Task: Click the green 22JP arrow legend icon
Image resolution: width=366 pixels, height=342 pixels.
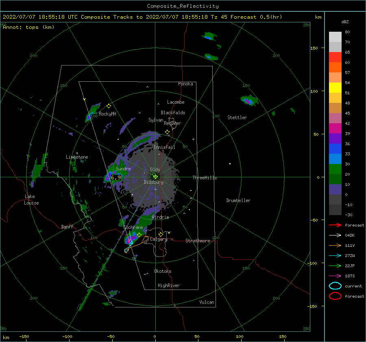Action: pyautogui.click(x=335, y=266)
